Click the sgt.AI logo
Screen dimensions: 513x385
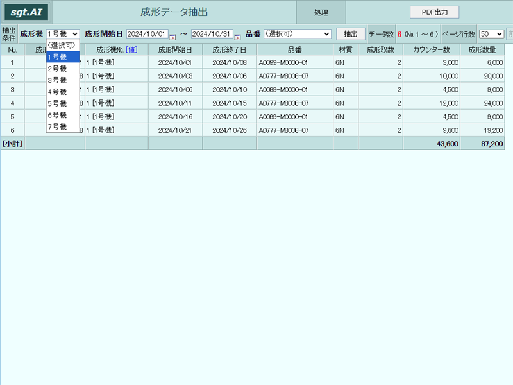tap(26, 12)
